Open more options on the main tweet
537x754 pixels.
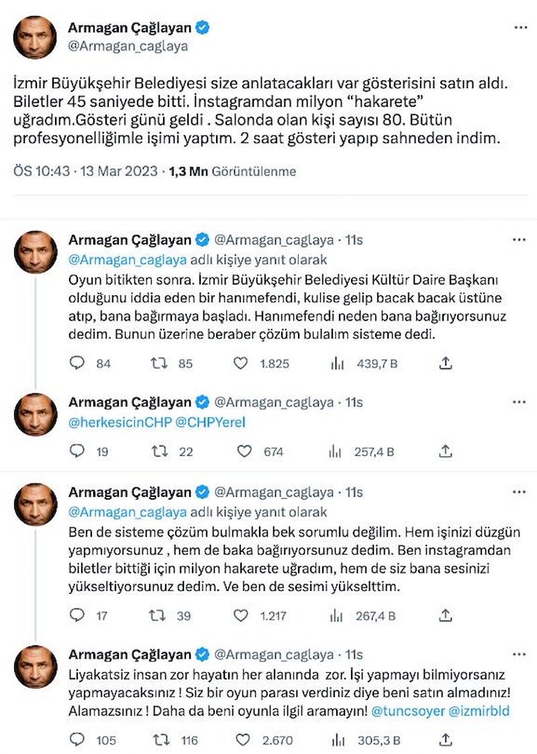click(x=520, y=28)
